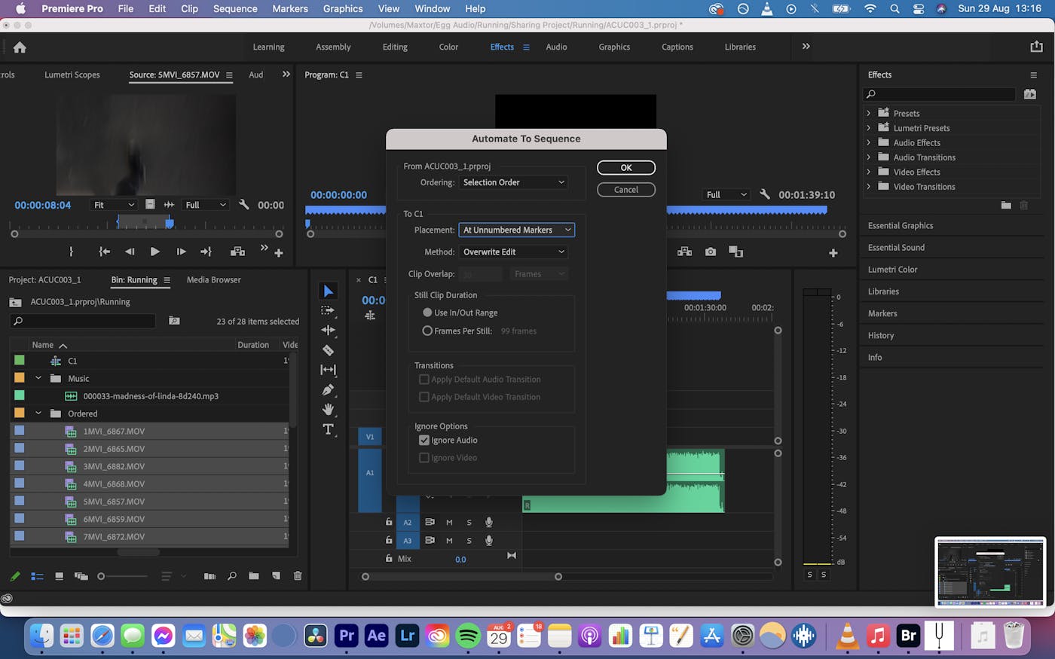The width and height of the screenshot is (1055, 659).
Task: Select the Selection tool arrow
Action: point(328,291)
